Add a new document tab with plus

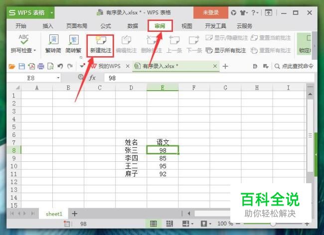[x=225, y=66]
